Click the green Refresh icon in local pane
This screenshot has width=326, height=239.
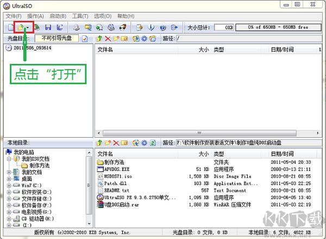(153, 143)
